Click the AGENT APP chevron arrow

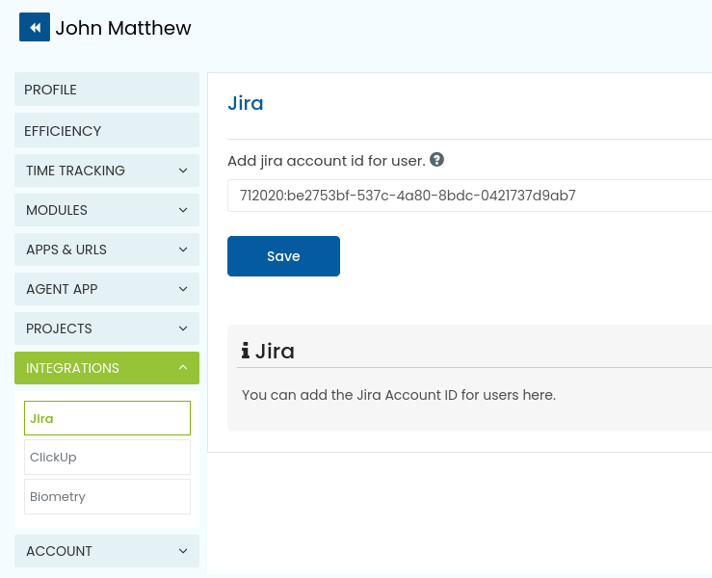(x=183, y=289)
